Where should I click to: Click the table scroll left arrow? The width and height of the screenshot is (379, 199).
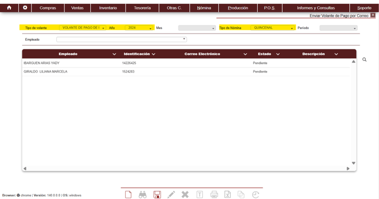25,168
